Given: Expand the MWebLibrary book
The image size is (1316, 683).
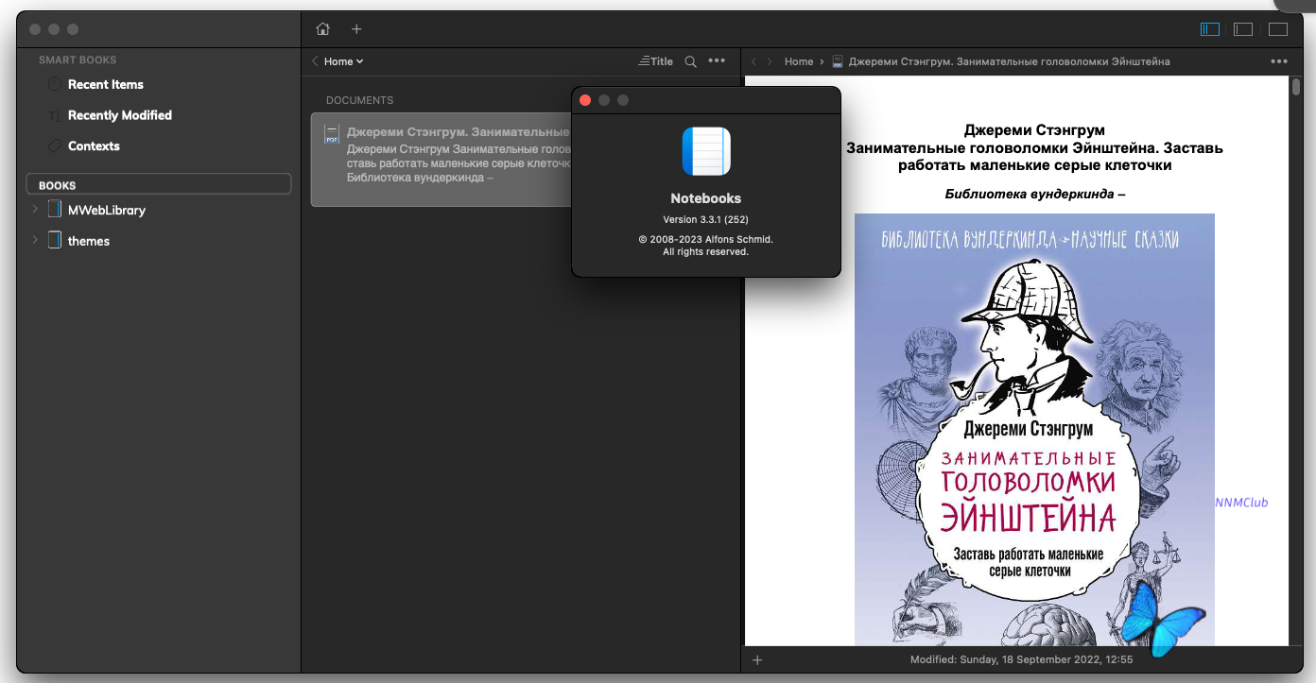Looking at the screenshot, I should pos(36,209).
